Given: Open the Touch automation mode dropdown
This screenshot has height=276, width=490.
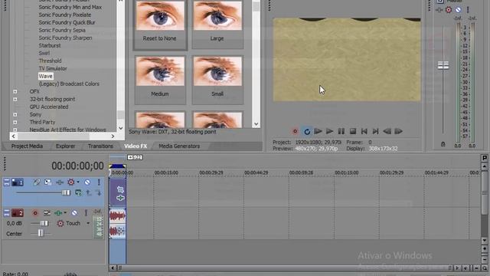Looking at the screenshot, I should click(88, 223).
